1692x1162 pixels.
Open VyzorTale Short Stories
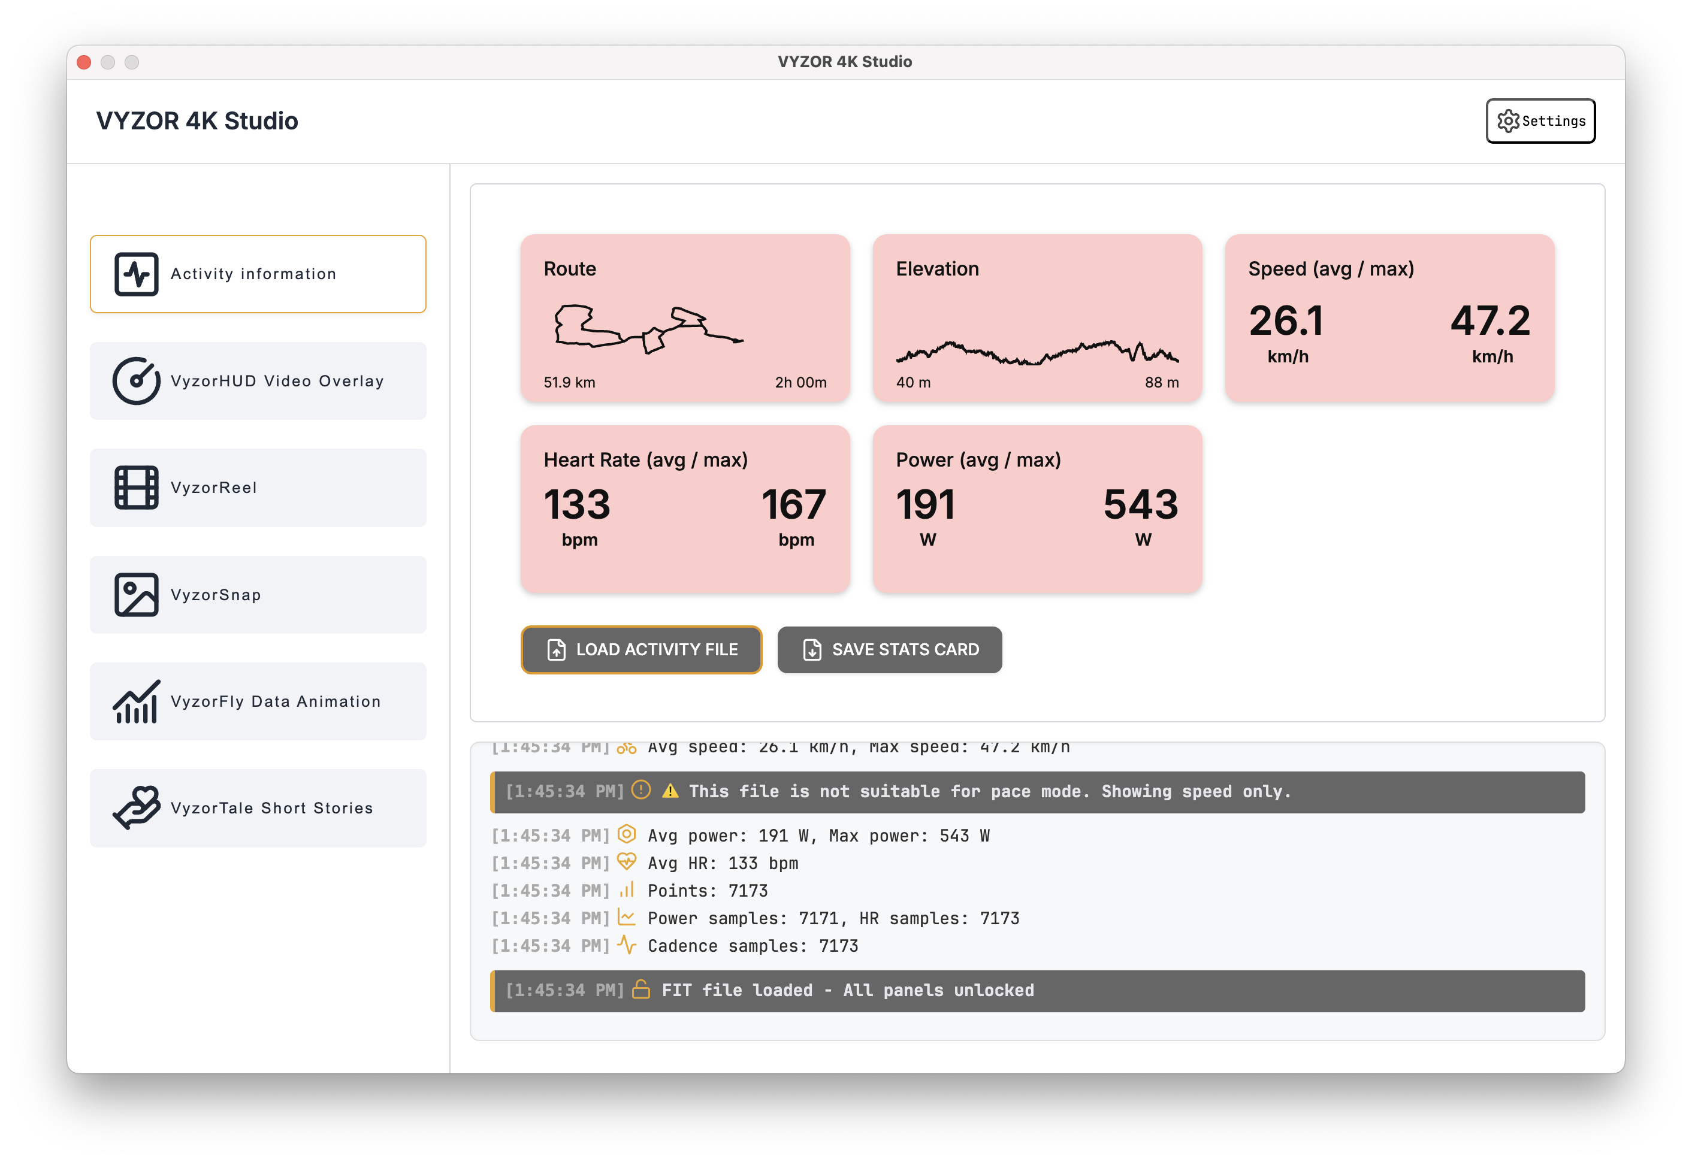click(x=258, y=808)
